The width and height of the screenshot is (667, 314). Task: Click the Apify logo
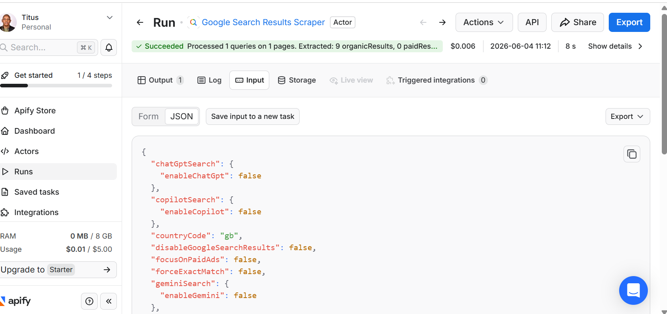16,301
